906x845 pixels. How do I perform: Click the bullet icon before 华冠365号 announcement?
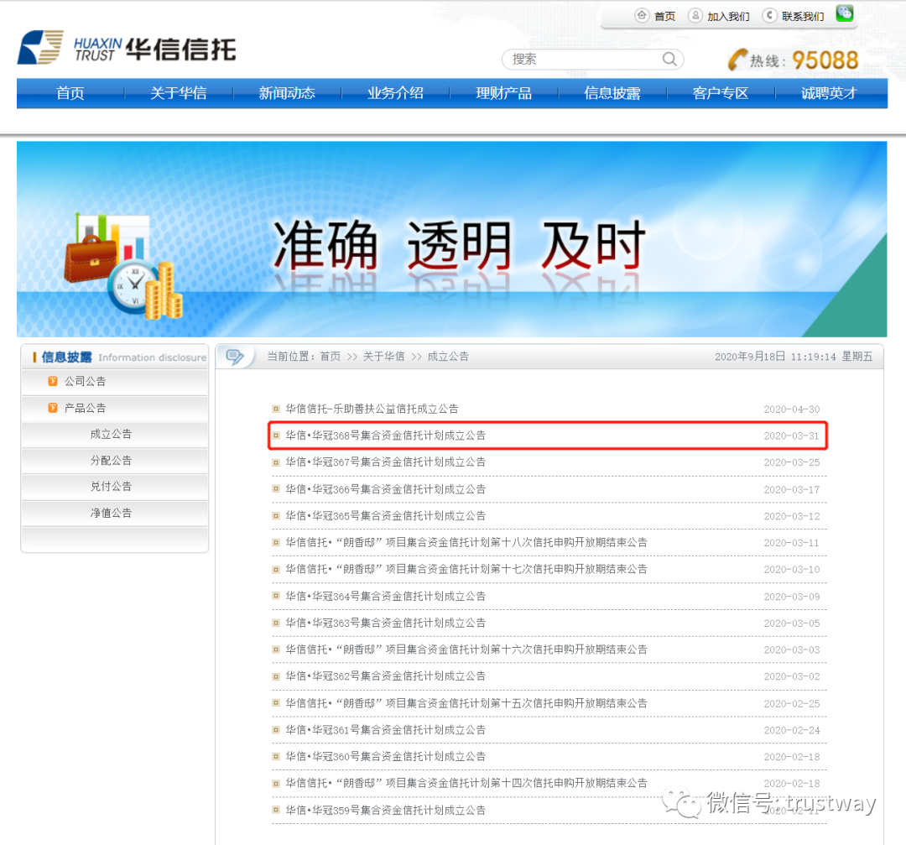coord(276,516)
